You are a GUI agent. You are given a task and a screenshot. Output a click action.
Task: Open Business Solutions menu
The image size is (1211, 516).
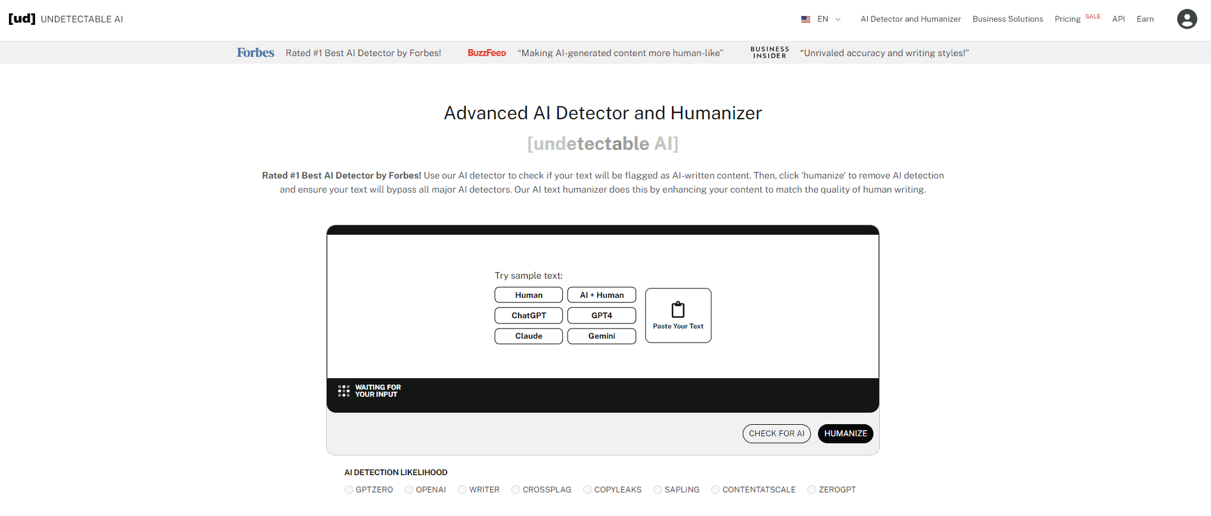(x=1007, y=19)
